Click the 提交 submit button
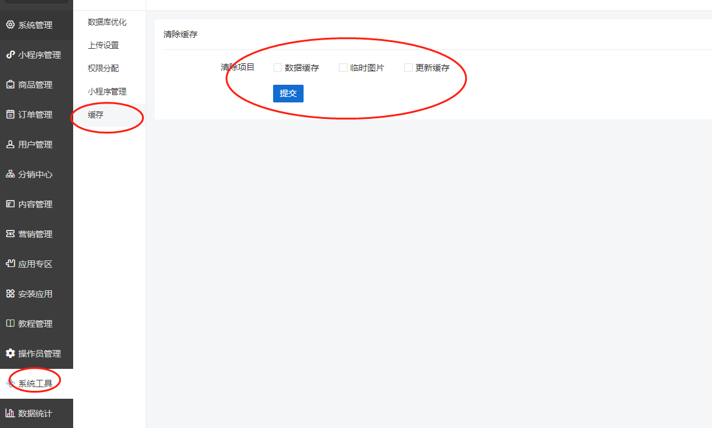 [288, 93]
